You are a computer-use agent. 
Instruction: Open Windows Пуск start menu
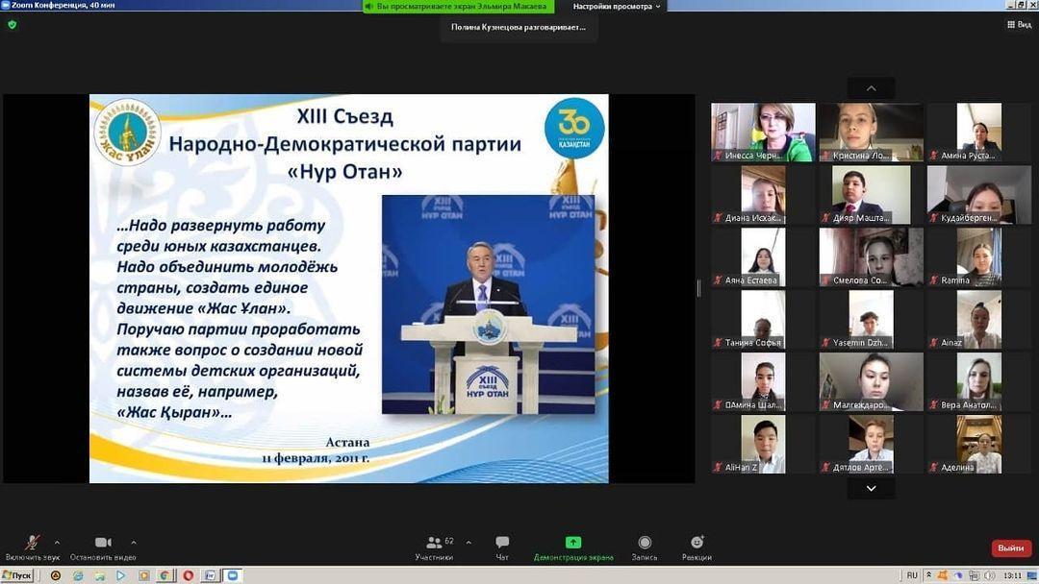pyautogui.click(x=17, y=575)
